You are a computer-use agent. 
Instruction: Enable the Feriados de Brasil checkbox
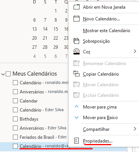click(15, 137)
